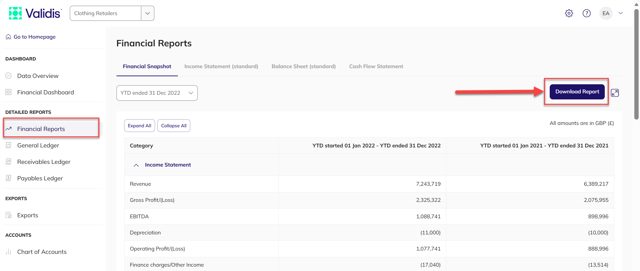Click the Financial Reports trend icon
The width and height of the screenshot is (640, 271).
[8, 129]
